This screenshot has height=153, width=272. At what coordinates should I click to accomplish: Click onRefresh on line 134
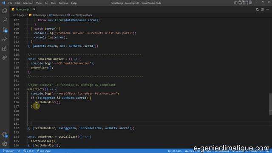click(45, 137)
